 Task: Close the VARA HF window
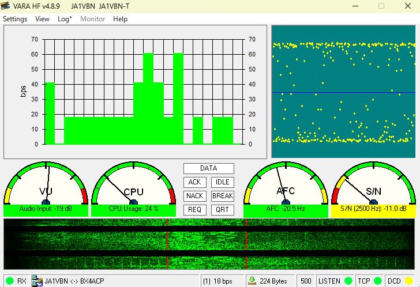(408, 6)
